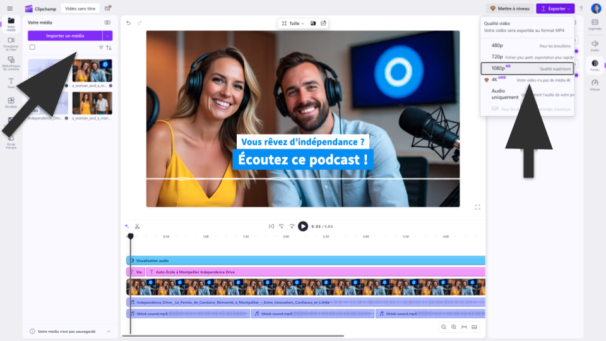Zoom out the timeline

tap(444, 327)
